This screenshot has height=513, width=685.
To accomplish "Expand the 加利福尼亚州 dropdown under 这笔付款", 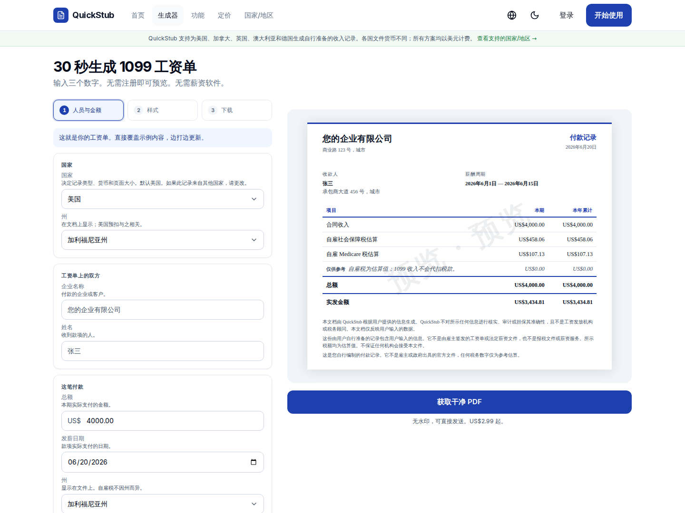I will [163, 503].
